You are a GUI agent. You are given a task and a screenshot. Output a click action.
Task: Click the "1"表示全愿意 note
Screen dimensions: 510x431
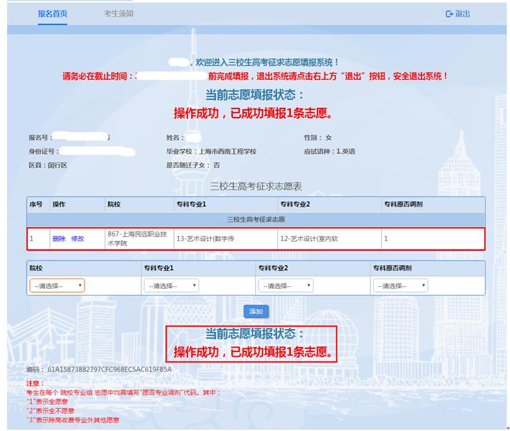pyautogui.click(x=47, y=402)
